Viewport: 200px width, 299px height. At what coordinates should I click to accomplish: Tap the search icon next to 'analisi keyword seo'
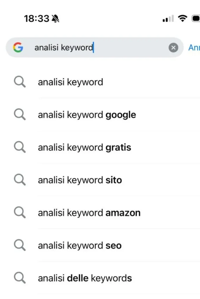pos(19,245)
